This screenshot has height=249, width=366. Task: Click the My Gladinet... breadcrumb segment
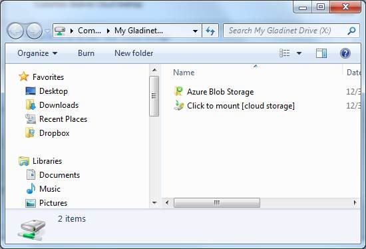[138, 31]
